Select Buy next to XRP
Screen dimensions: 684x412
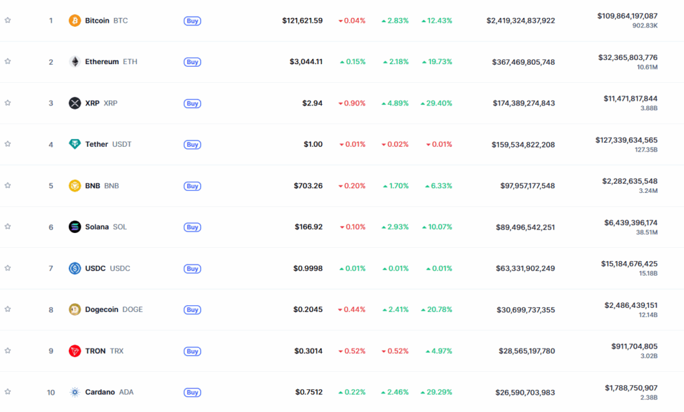coord(192,104)
